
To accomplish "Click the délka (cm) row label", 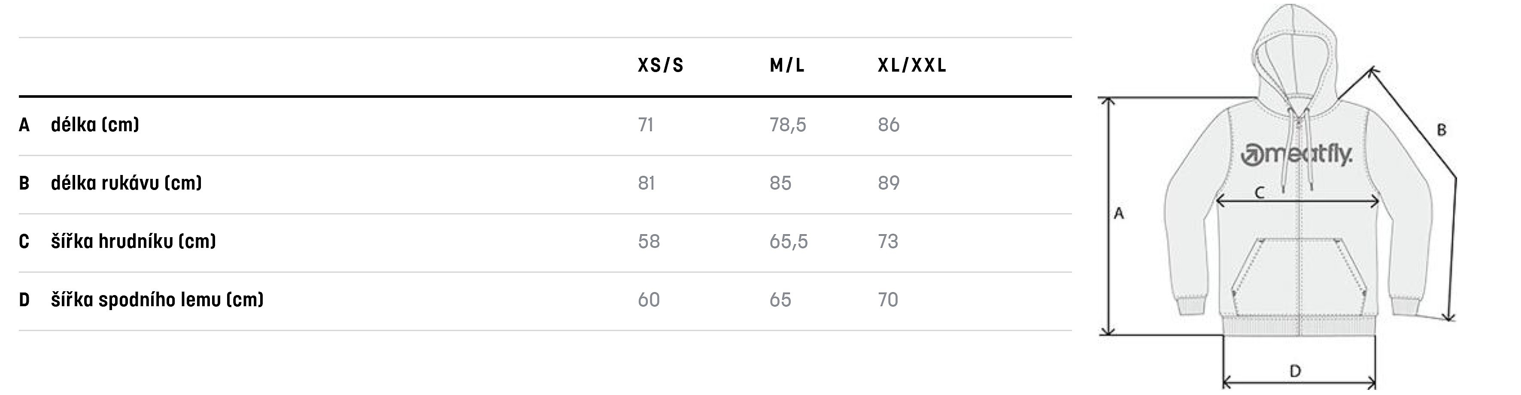I will tap(95, 125).
